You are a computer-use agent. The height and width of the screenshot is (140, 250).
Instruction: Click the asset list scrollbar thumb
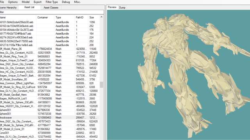(x=102, y=85)
